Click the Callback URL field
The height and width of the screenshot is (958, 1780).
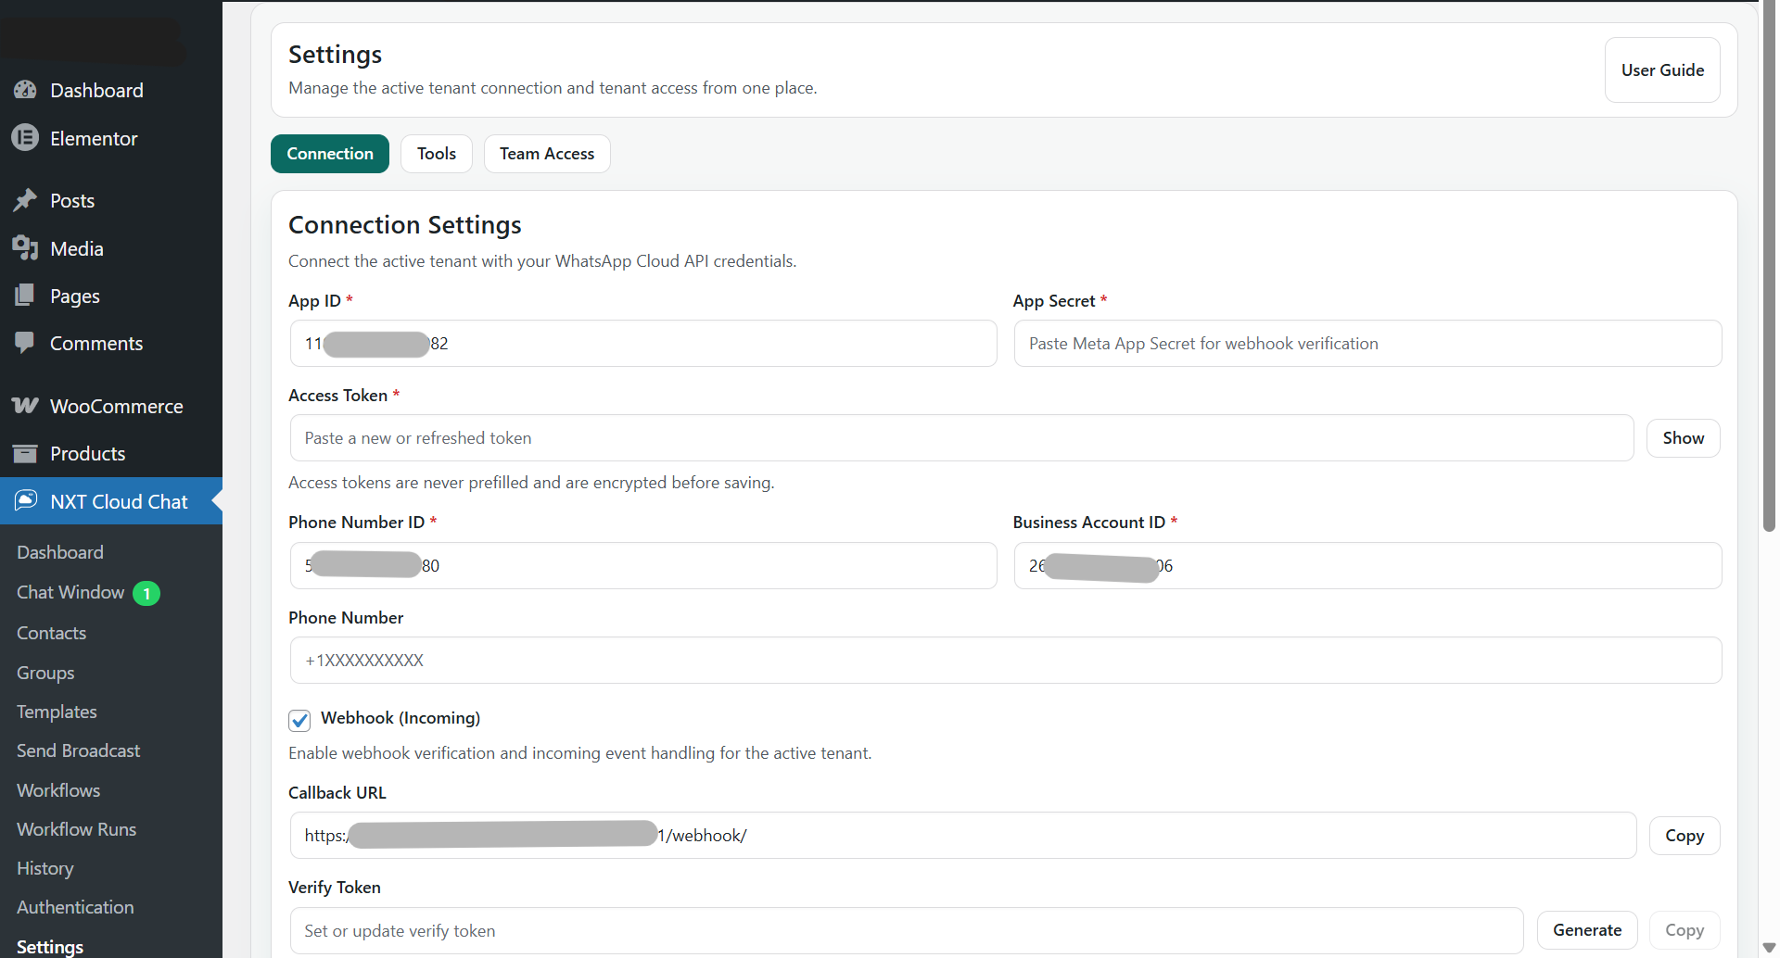(963, 836)
